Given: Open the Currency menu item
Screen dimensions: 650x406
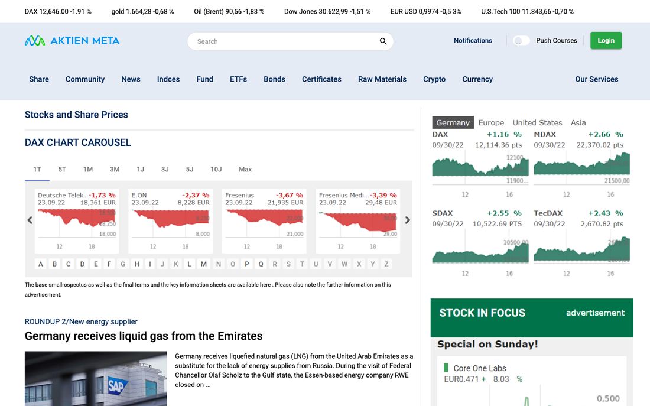Looking at the screenshot, I should (477, 79).
